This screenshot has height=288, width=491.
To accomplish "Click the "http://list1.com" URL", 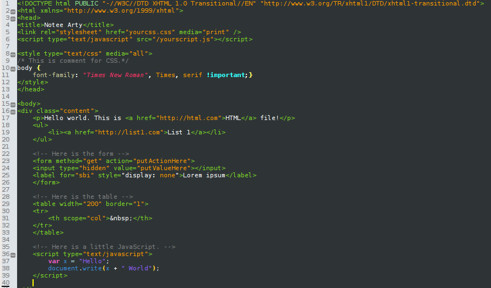I will (129, 132).
